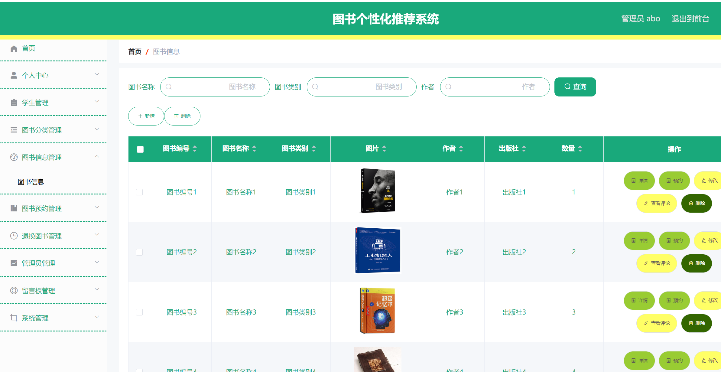The height and width of the screenshot is (372, 721).
Task: Click the person icon for 个人中心
Action: pyautogui.click(x=14, y=75)
